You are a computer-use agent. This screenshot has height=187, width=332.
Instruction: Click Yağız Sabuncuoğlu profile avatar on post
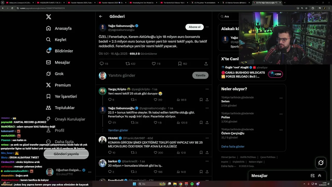(x=103, y=28)
